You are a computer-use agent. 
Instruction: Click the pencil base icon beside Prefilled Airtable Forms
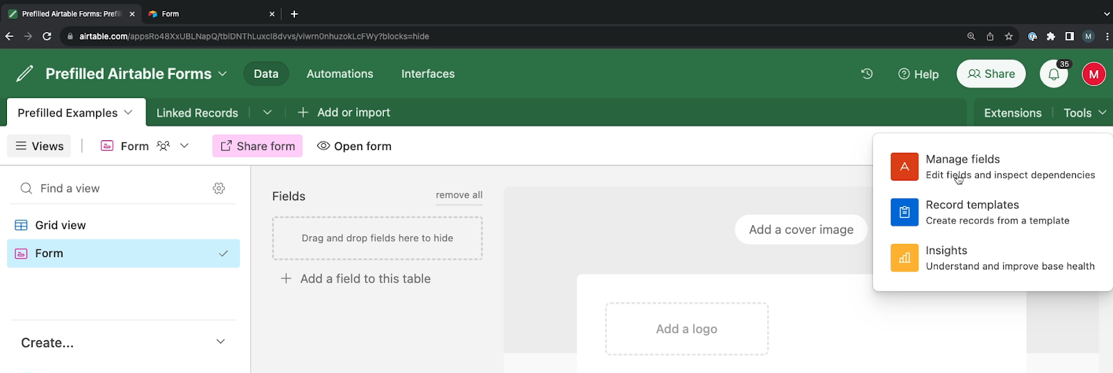24,73
